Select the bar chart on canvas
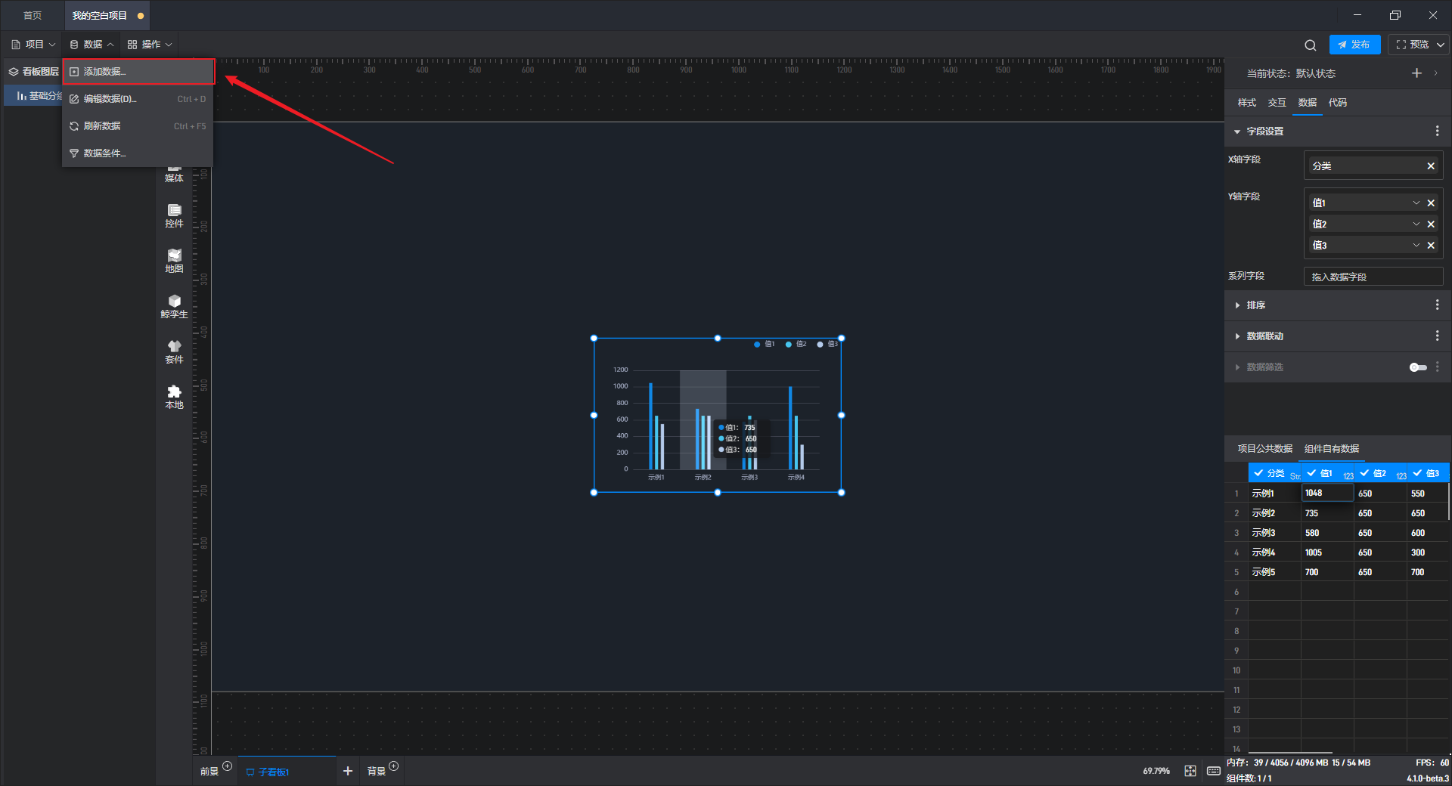Image resolution: width=1452 pixels, height=786 pixels. [x=718, y=416]
